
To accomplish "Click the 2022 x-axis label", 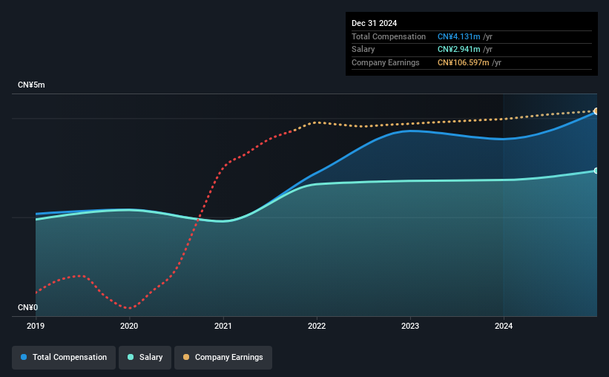I will (x=317, y=326).
